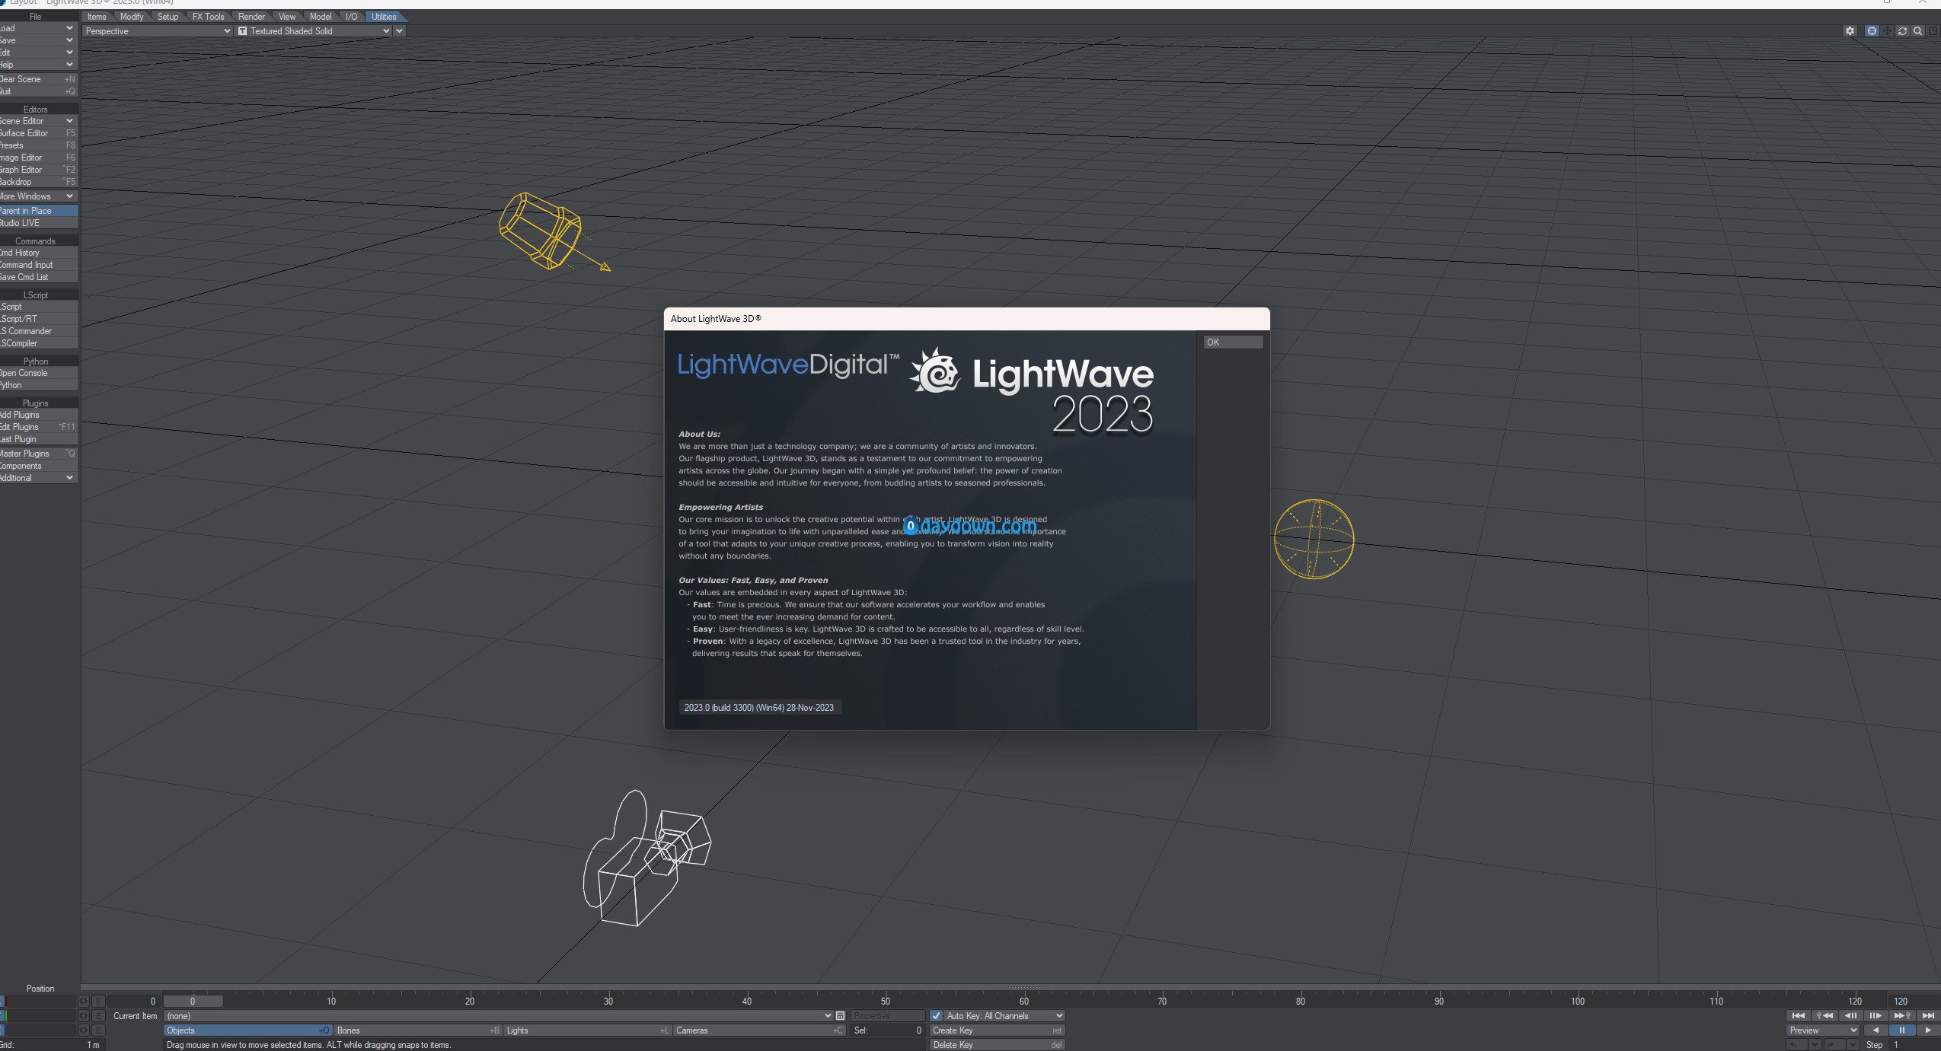Click the Step value field

click(x=1916, y=1045)
